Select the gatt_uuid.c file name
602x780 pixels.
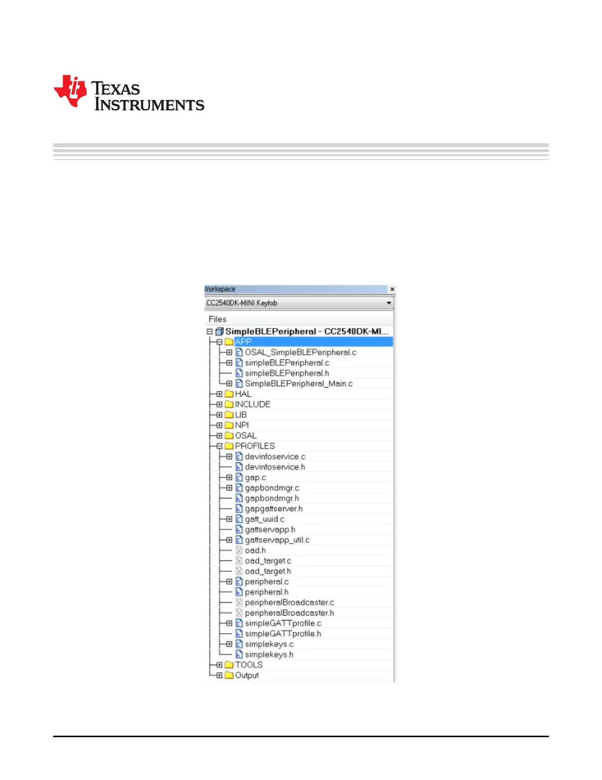click(x=265, y=519)
